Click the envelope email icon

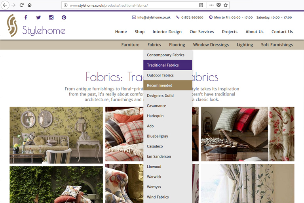(x=134, y=17)
